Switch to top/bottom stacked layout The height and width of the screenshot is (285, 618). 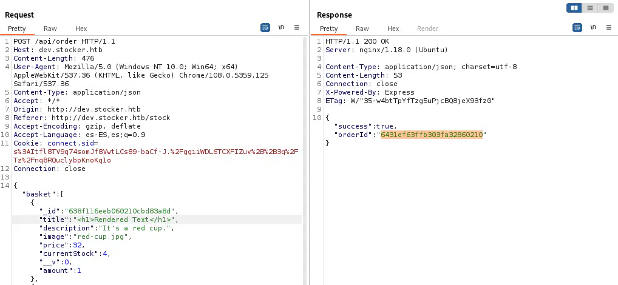(590, 8)
